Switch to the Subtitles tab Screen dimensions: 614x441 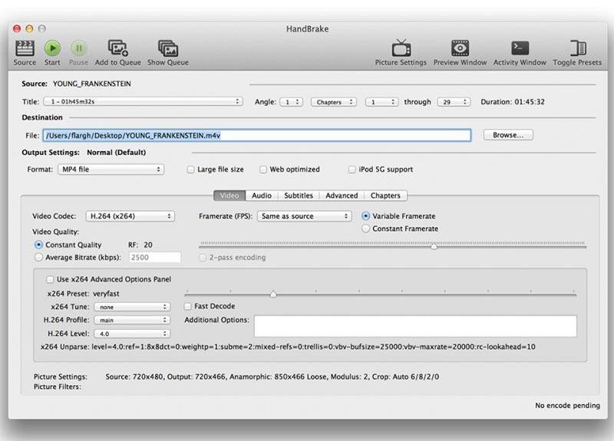[x=298, y=196]
